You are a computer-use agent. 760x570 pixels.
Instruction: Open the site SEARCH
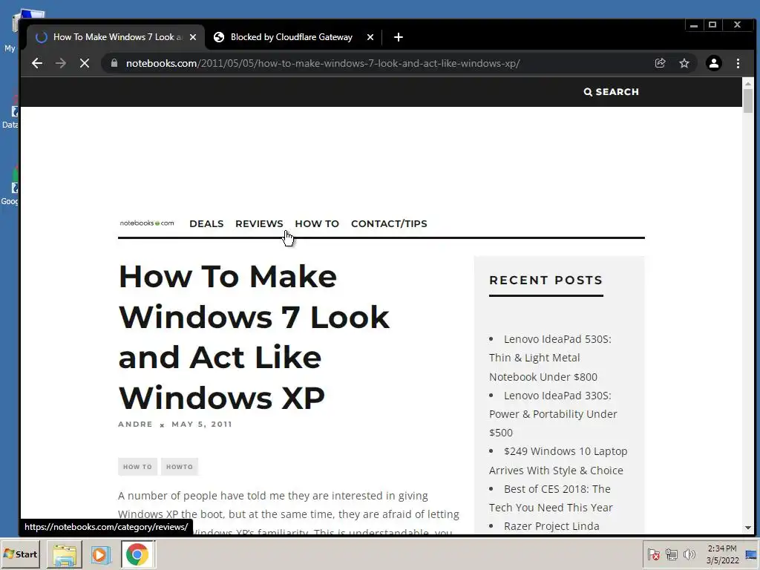point(612,92)
